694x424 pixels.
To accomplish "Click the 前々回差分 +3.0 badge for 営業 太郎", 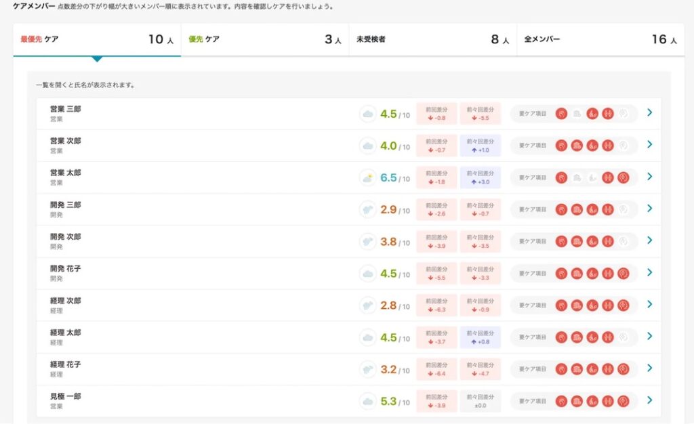I will (480, 177).
